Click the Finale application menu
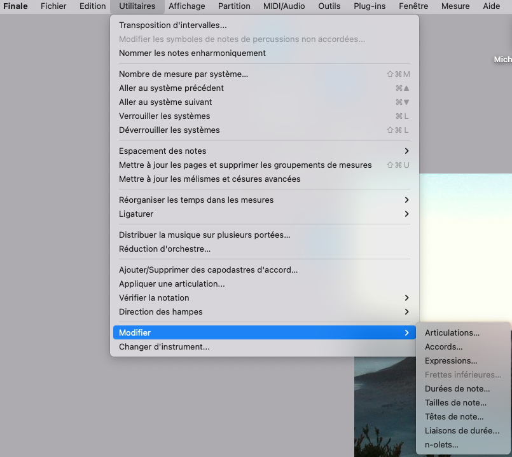Viewport: 512px width, 457px height. [15, 6]
